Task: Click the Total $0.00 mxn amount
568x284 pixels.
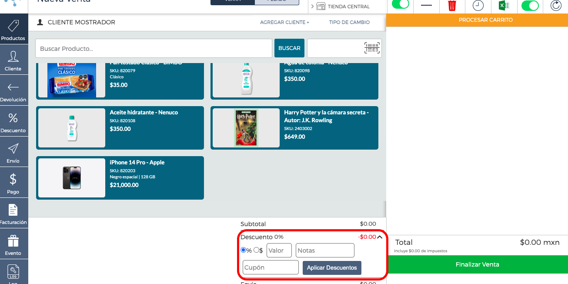Action: pyautogui.click(x=540, y=242)
